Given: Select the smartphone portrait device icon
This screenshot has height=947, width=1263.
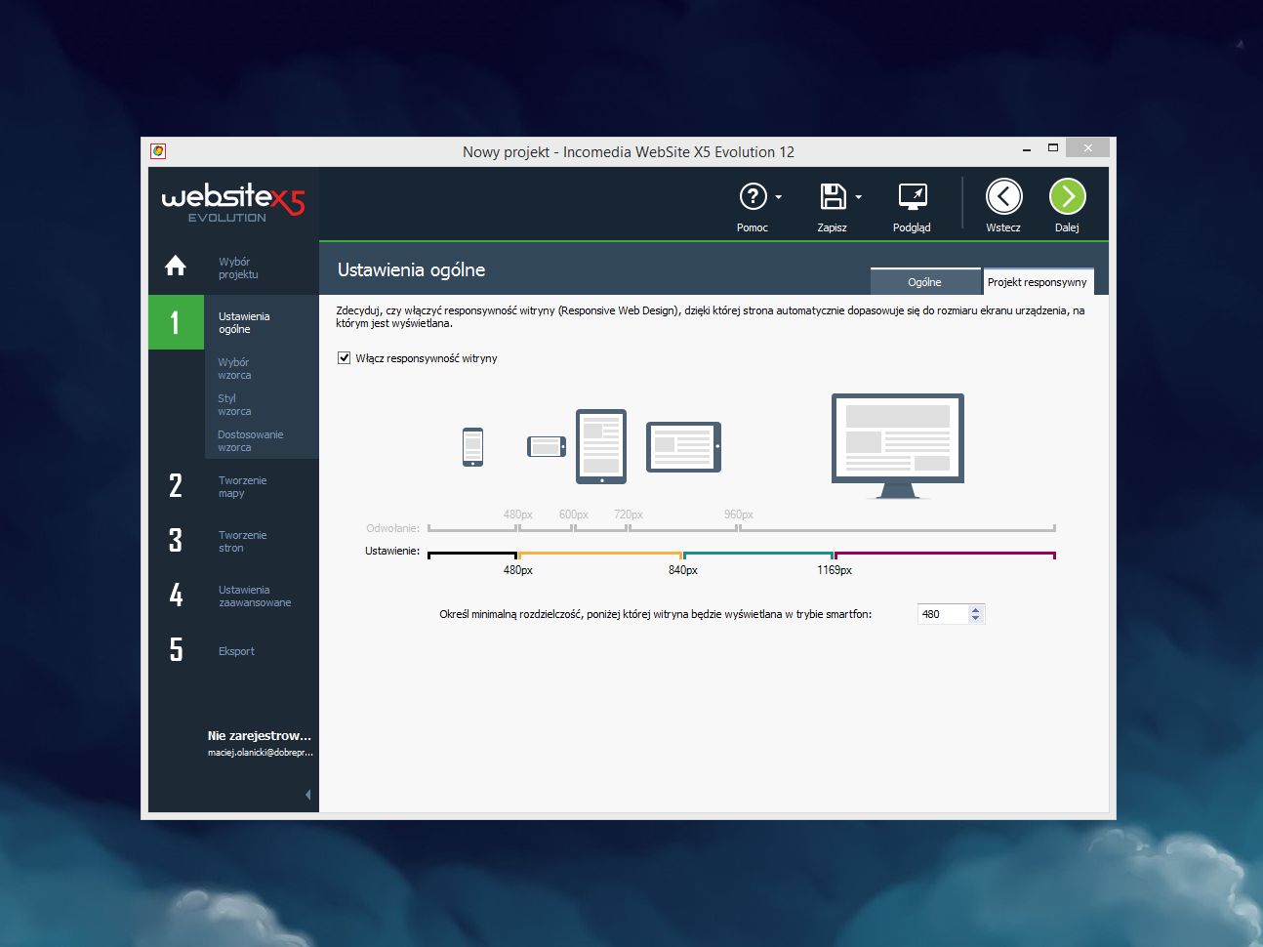Looking at the screenshot, I should pyautogui.click(x=472, y=447).
